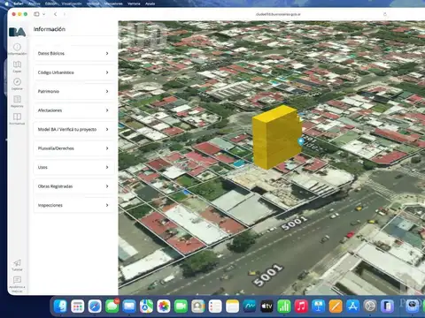425x318 pixels.
Task: Open Photos from the Dock
Action: [x=164, y=307]
